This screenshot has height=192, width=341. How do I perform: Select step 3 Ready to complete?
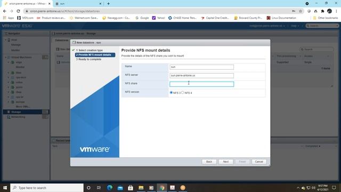pos(88,59)
